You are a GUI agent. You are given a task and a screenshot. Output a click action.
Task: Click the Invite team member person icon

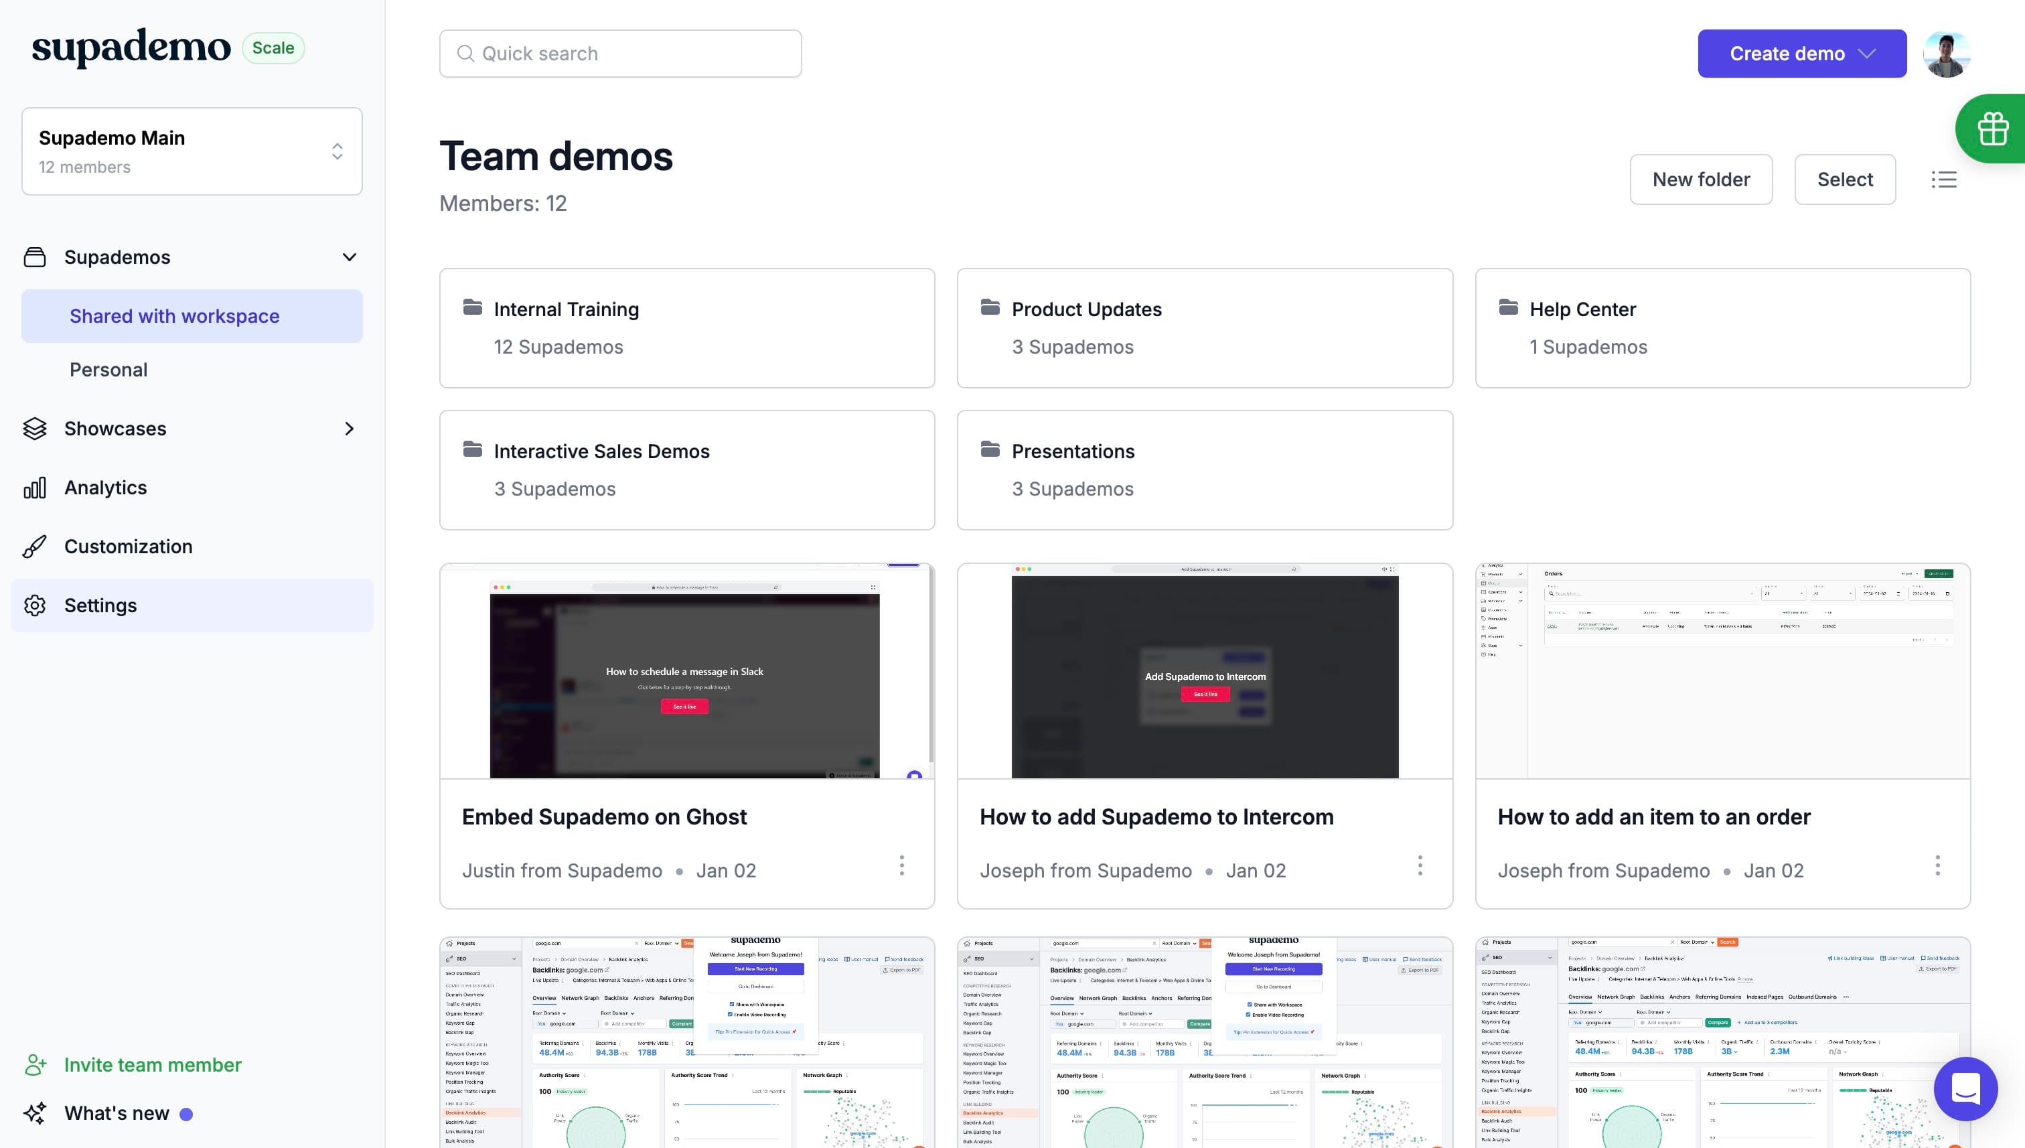click(x=35, y=1065)
